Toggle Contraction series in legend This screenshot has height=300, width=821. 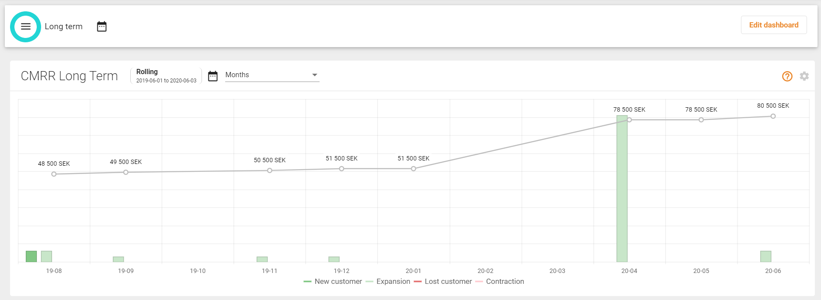point(500,282)
